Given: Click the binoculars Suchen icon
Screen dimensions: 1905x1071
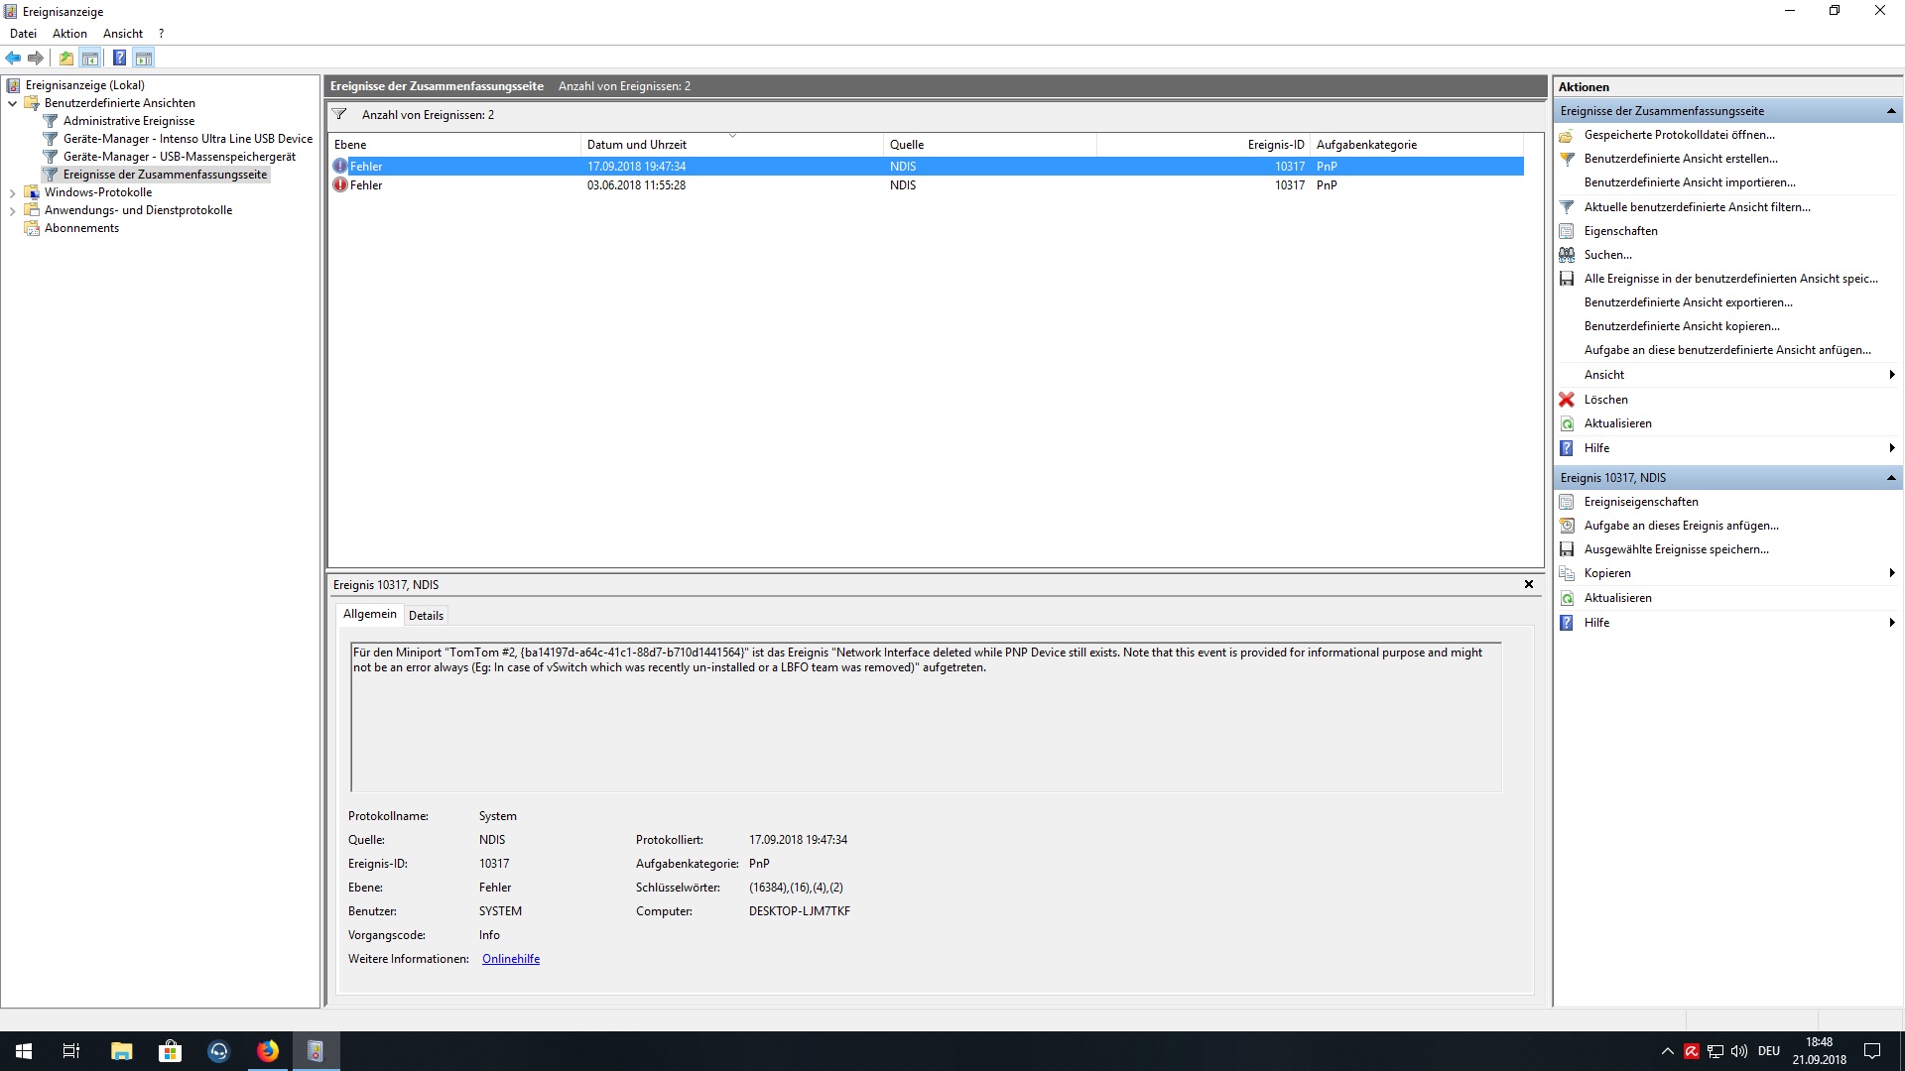Looking at the screenshot, I should pyautogui.click(x=1567, y=255).
